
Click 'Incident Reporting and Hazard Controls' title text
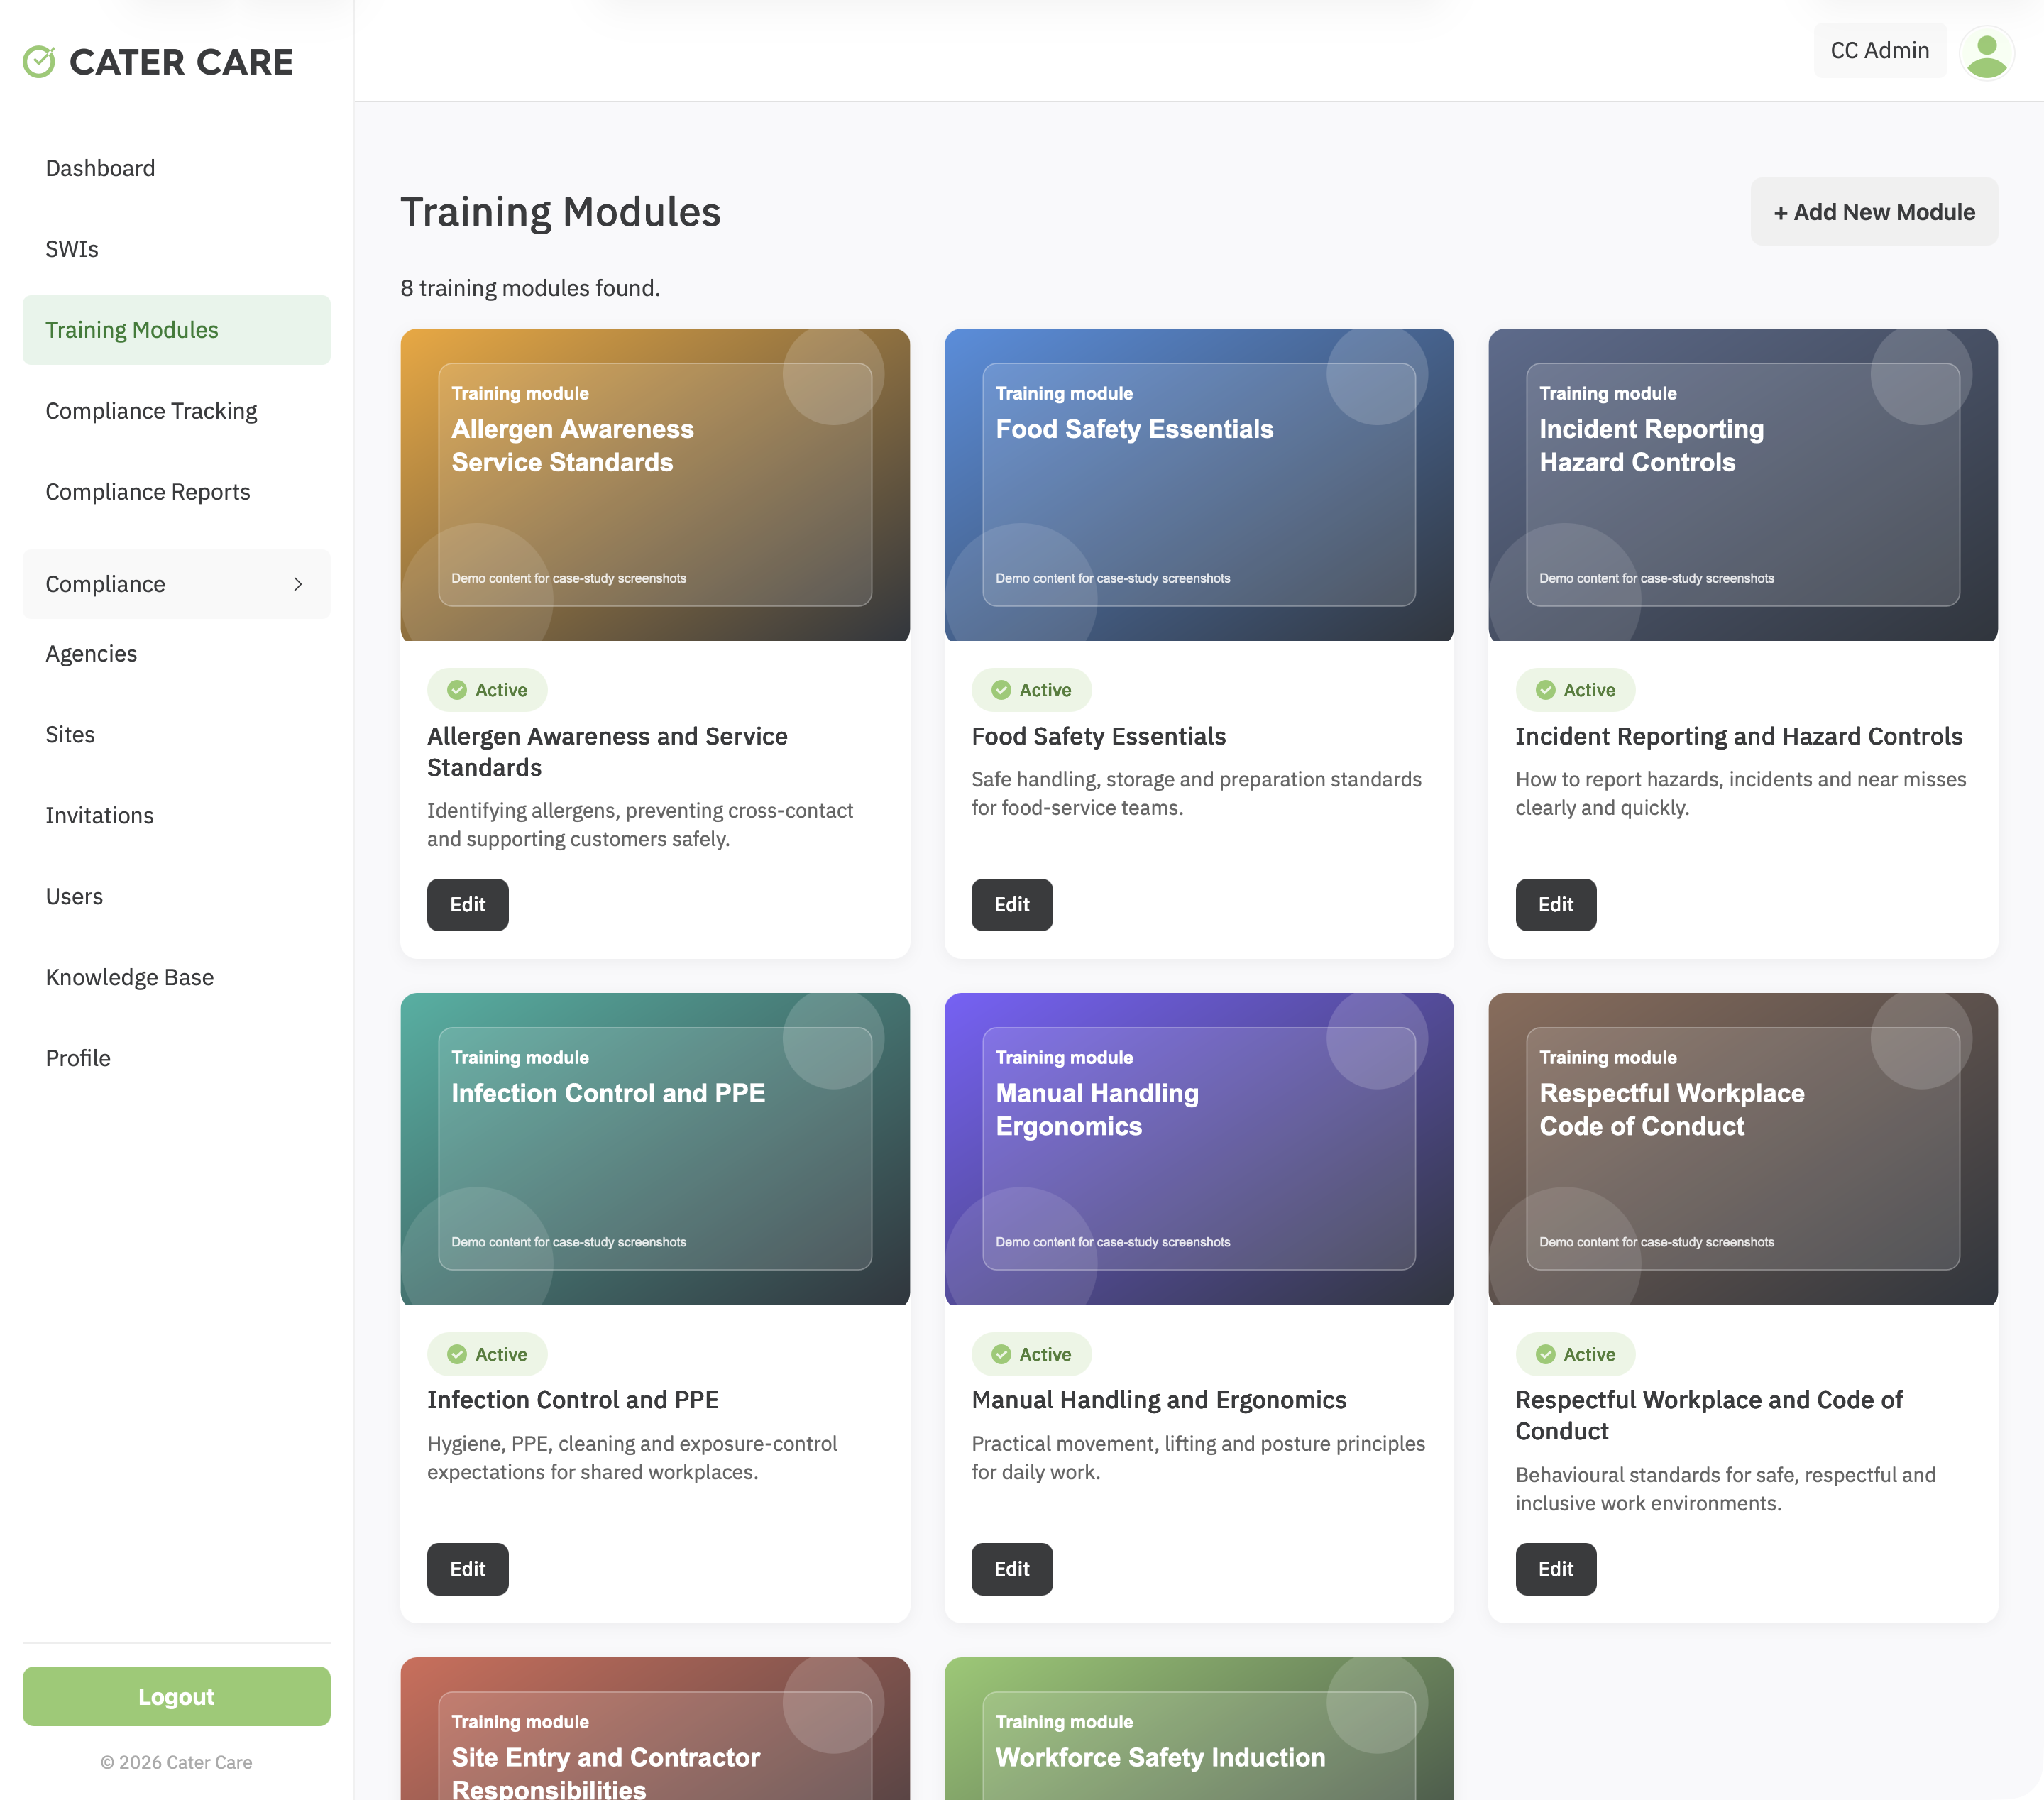(1739, 736)
